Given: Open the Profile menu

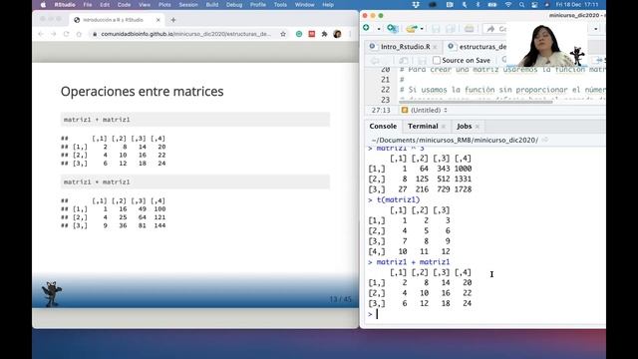Looking at the screenshot, I should point(258,5).
